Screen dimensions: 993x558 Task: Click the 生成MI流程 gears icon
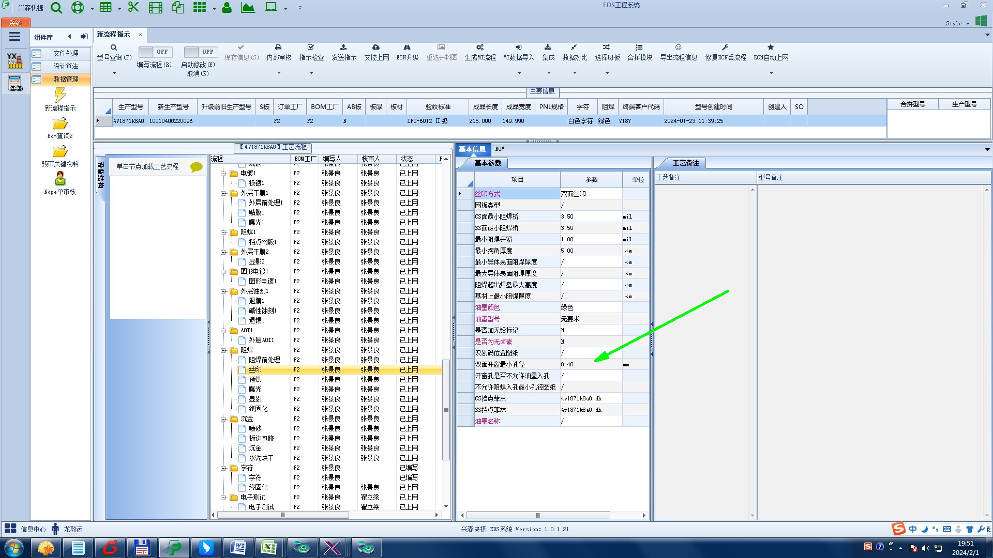pyautogui.click(x=480, y=48)
